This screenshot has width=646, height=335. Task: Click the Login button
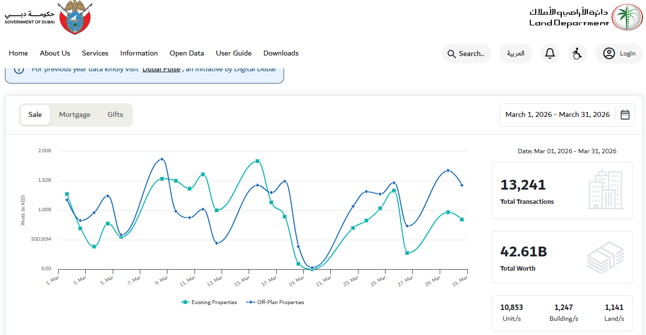pos(619,54)
